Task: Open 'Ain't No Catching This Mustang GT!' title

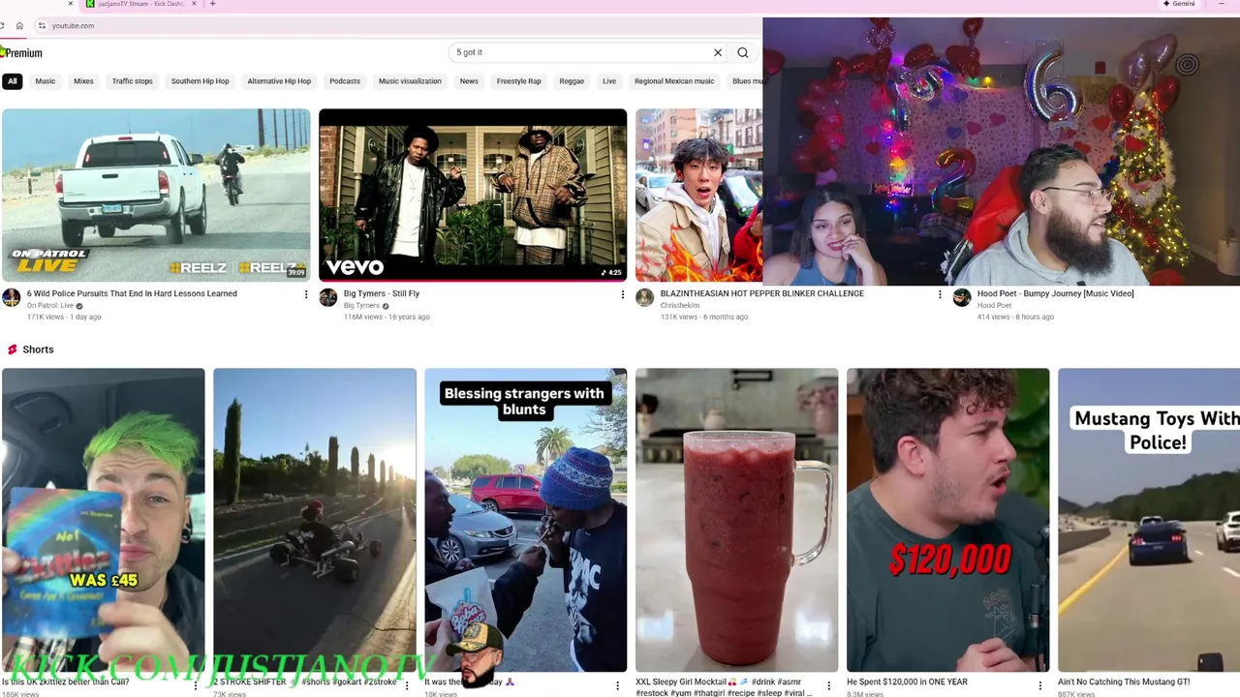Action: coord(1124,682)
